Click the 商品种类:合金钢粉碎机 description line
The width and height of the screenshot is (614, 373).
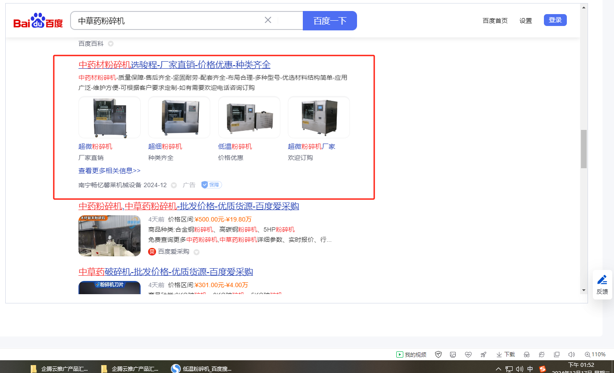pyautogui.click(x=221, y=229)
